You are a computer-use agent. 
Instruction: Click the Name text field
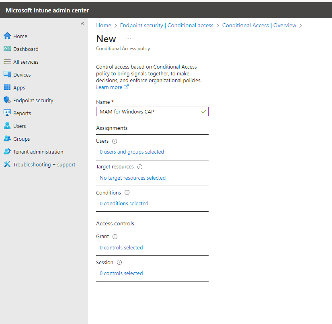(149, 111)
